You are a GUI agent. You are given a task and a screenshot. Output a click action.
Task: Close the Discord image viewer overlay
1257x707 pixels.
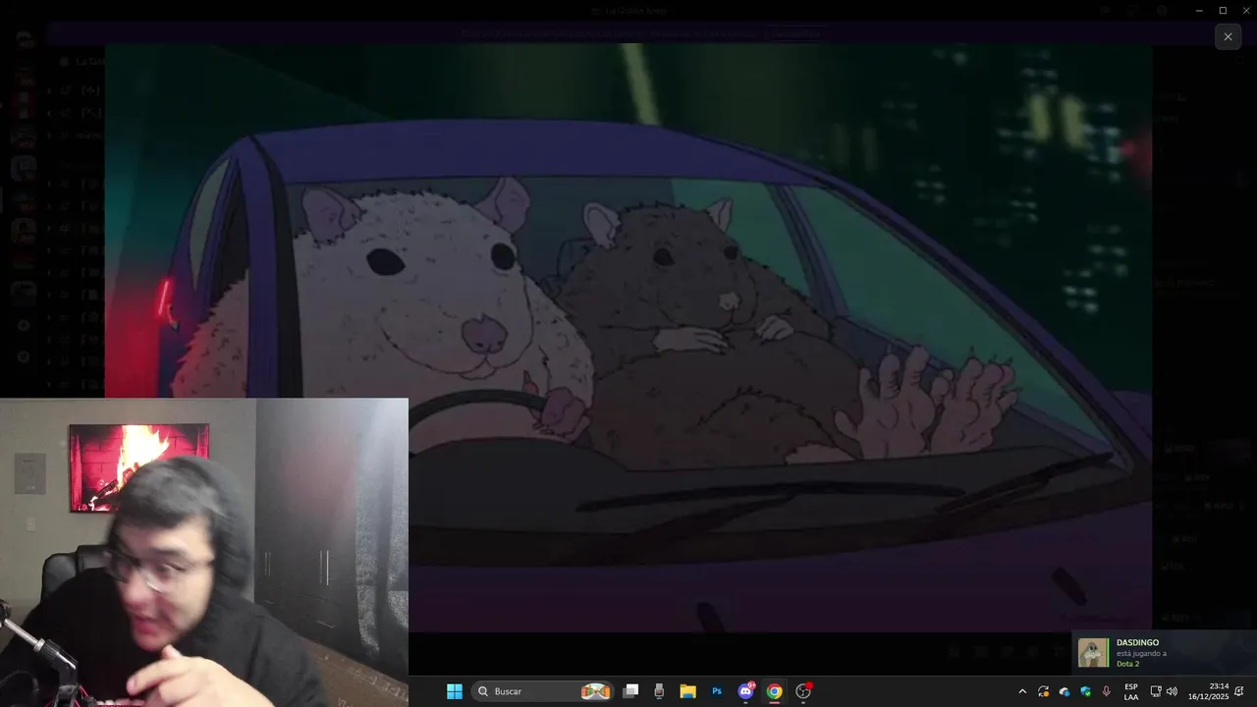click(1228, 37)
